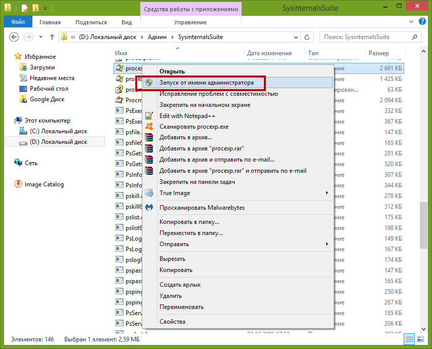Click the Malwarebytes icon in the context menu
The width and height of the screenshot is (432, 349).
point(149,207)
